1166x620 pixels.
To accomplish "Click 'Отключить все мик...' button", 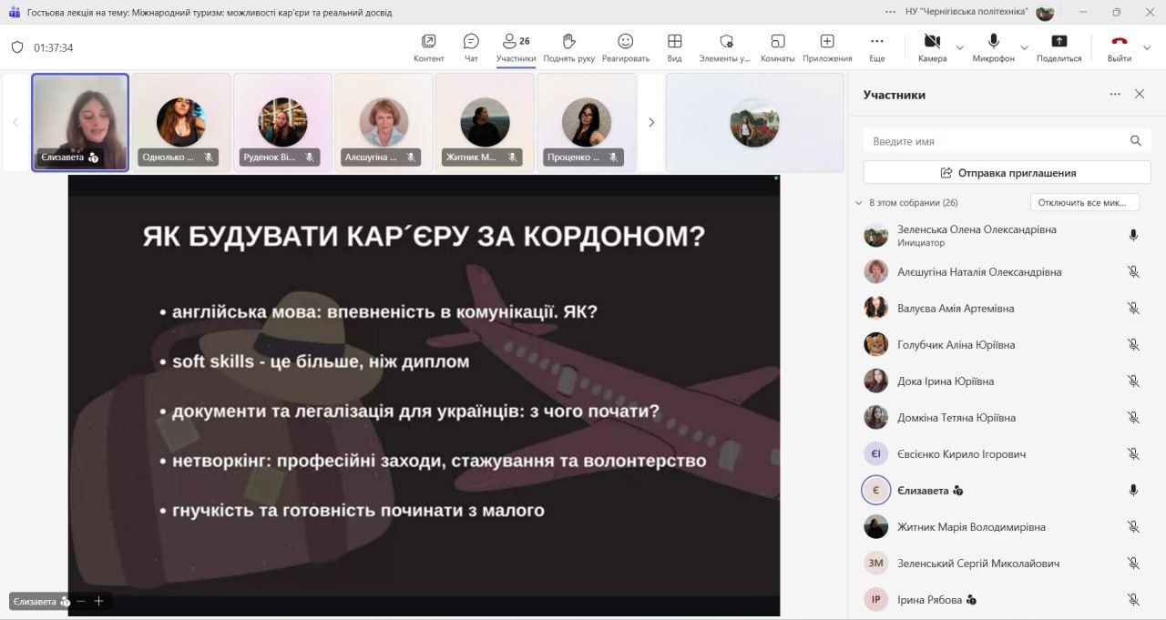I will click(x=1084, y=203).
